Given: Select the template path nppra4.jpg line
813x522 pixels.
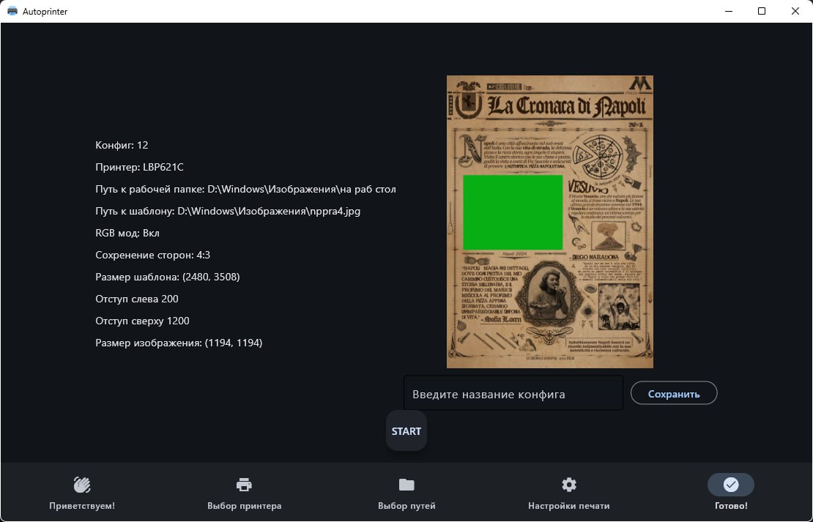Looking at the screenshot, I should pos(228,211).
